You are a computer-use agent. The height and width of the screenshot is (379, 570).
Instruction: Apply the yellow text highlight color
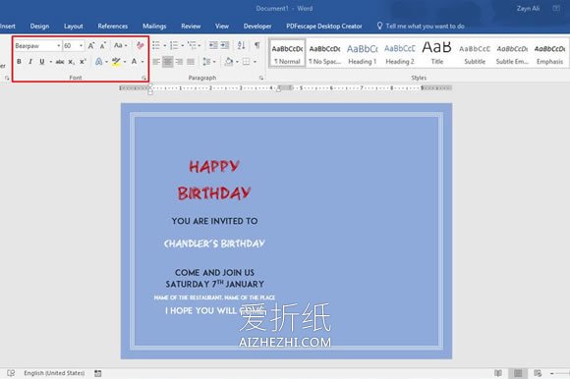[116, 62]
